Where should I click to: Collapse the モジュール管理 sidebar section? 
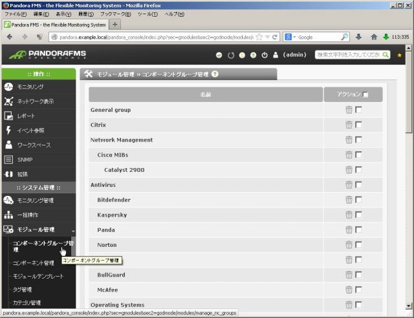tap(39, 229)
